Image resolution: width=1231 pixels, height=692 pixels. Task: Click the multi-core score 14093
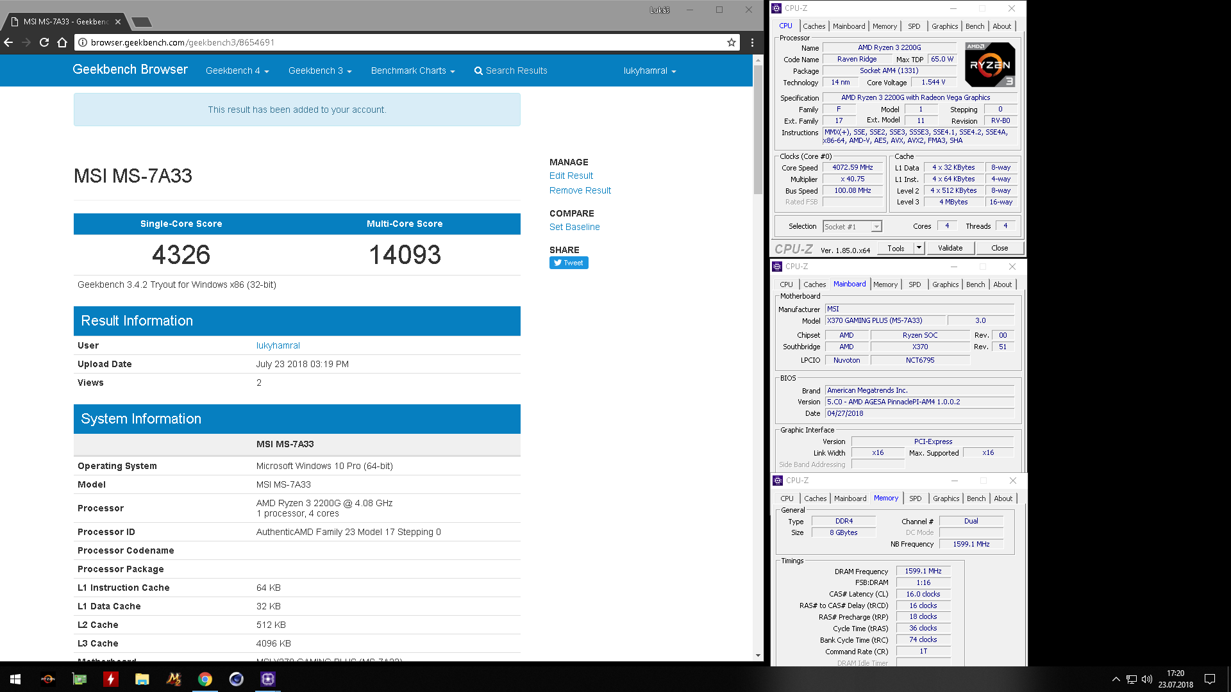point(405,255)
